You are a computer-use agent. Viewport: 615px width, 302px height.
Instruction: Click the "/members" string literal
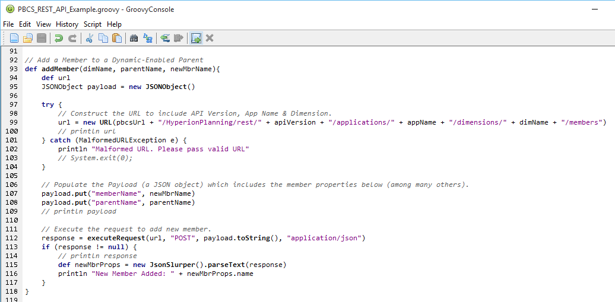tap(581, 122)
